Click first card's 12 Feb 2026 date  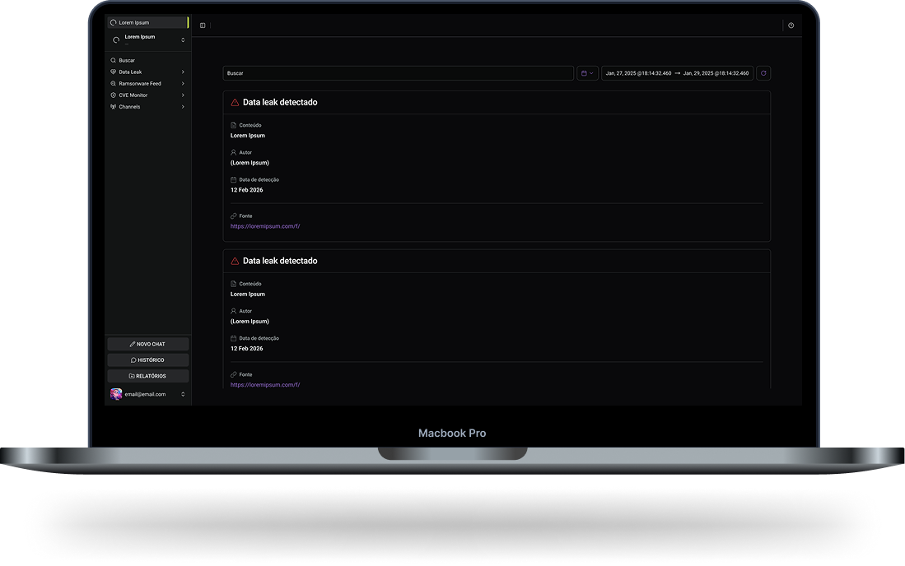coord(246,190)
